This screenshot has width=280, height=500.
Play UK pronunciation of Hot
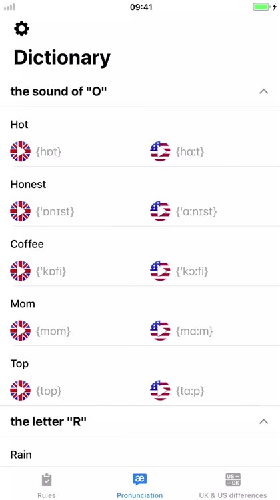pyautogui.click(x=21, y=151)
